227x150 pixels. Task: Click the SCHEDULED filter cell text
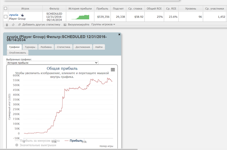click(x=54, y=17)
